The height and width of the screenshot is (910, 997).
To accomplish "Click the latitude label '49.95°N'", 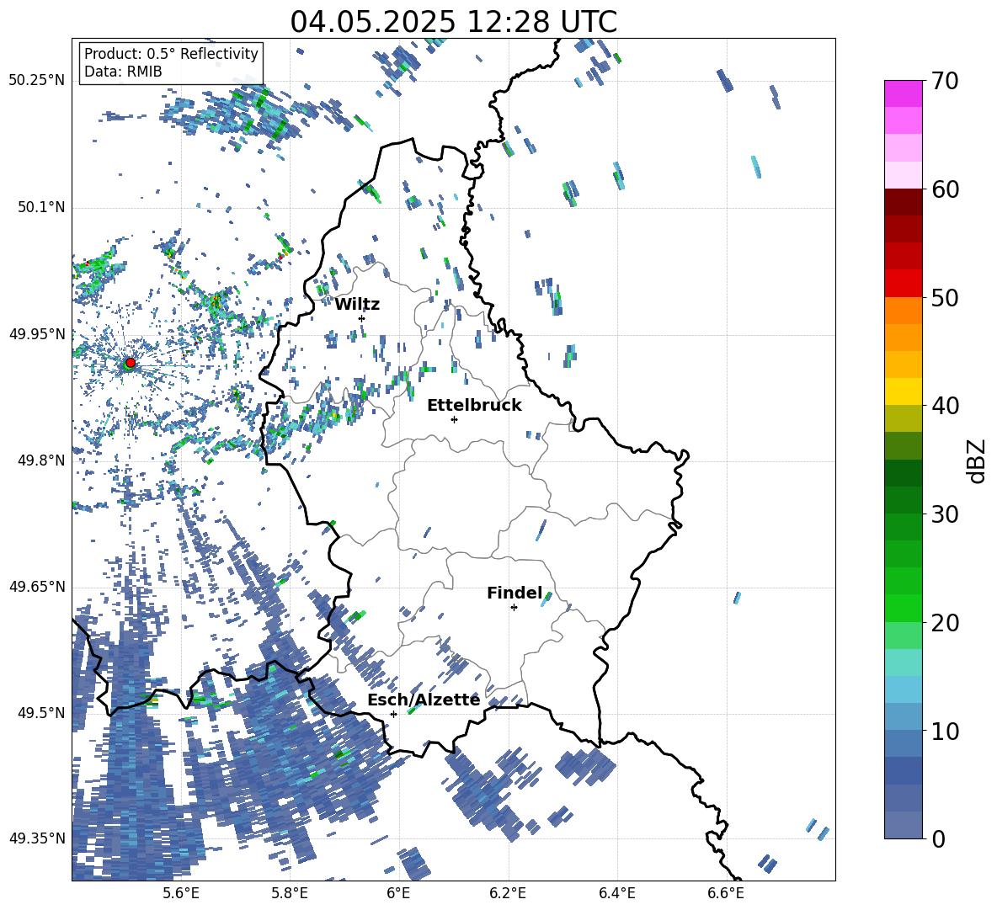I will [37, 333].
